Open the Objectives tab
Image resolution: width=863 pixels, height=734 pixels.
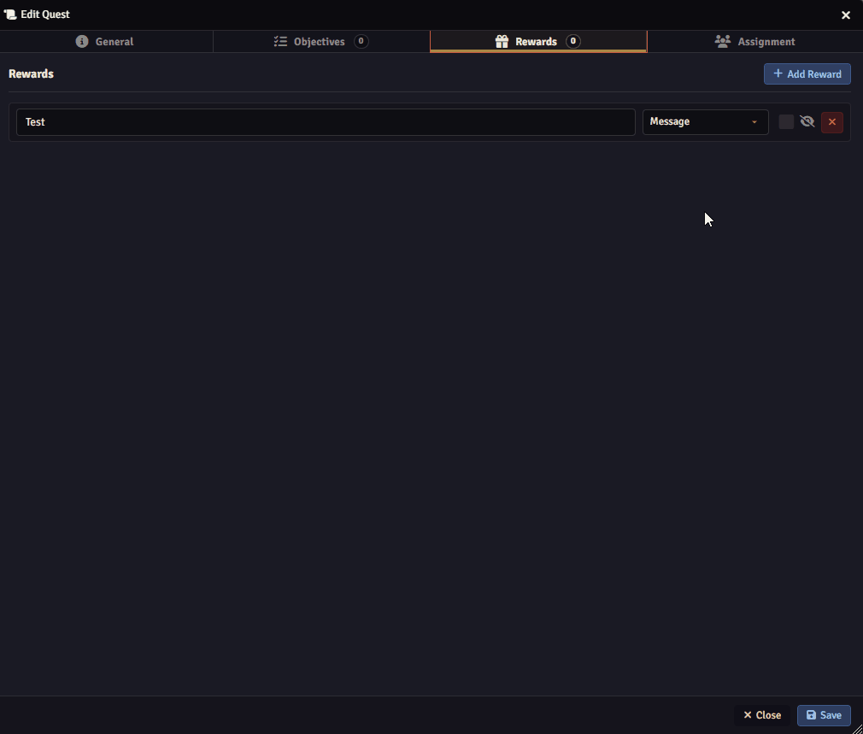(321, 42)
